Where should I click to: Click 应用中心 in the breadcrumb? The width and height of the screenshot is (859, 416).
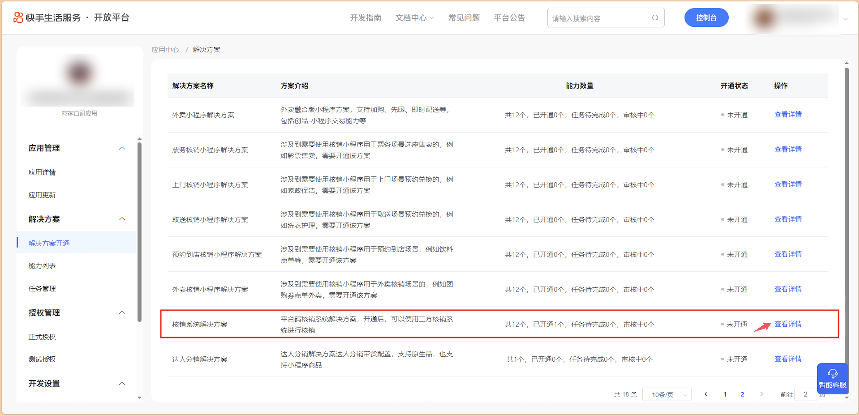[165, 50]
